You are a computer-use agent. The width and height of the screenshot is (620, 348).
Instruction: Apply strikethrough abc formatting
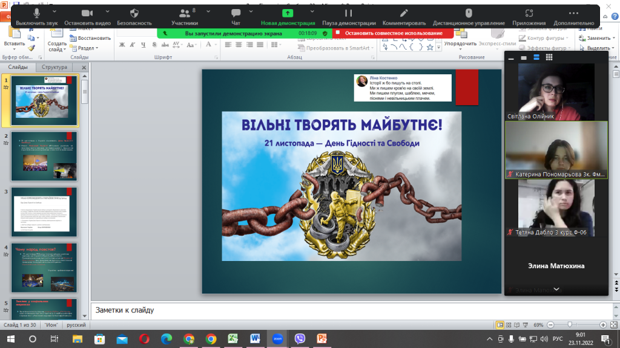[x=165, y=45]
